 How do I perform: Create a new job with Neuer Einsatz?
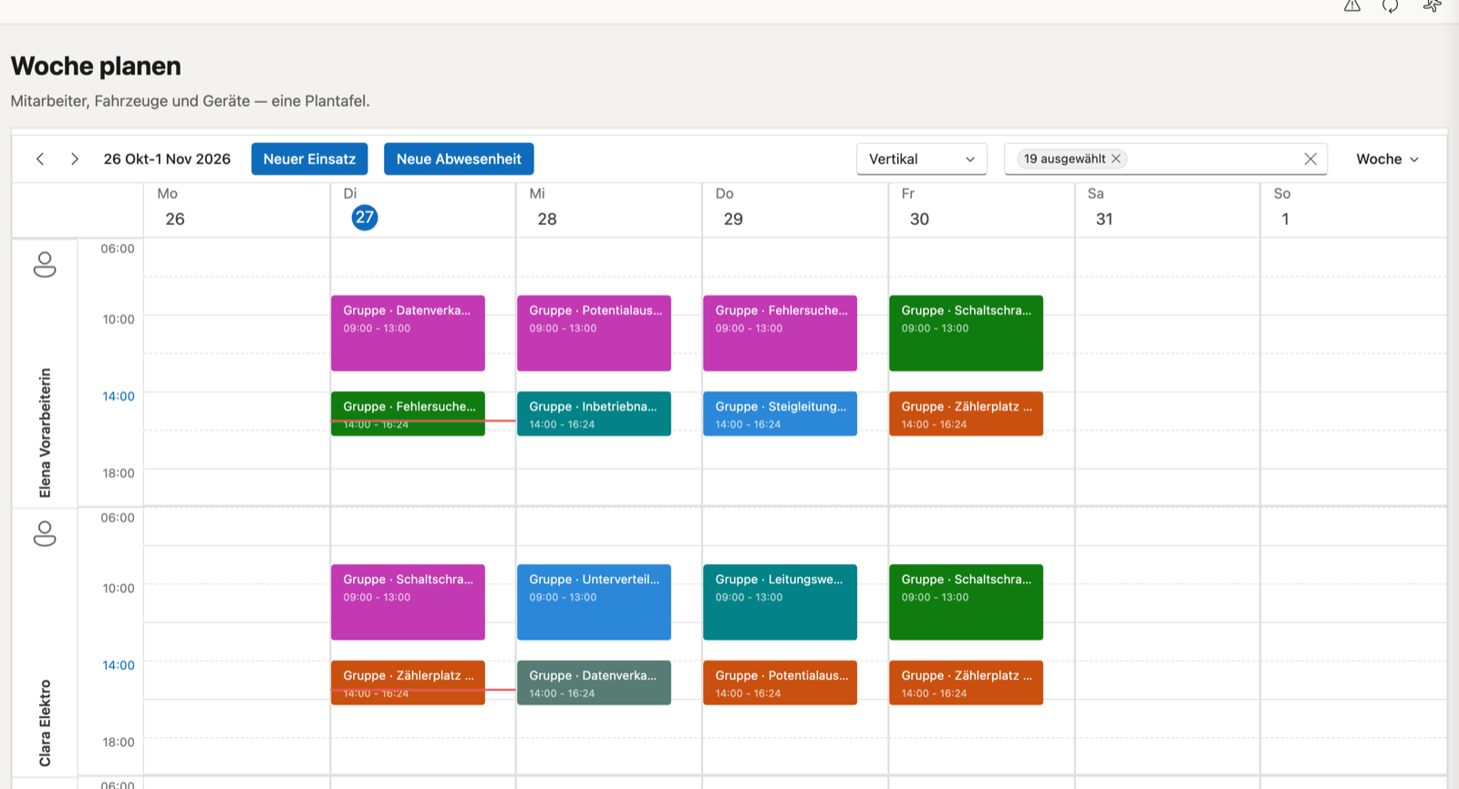click(309, 159)
